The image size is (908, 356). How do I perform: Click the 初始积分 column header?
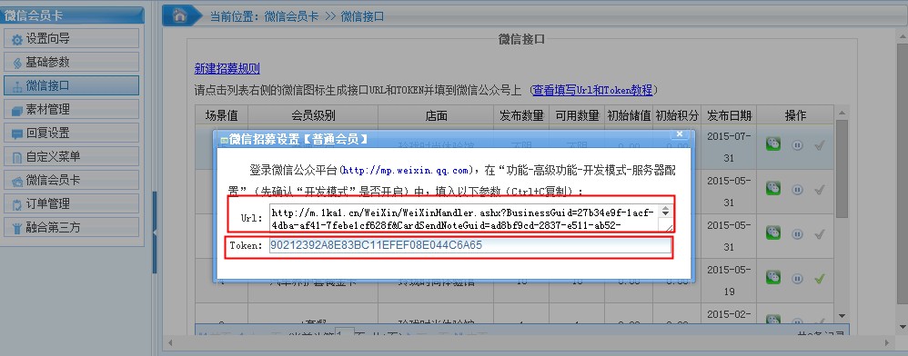[x=677, y=115]
